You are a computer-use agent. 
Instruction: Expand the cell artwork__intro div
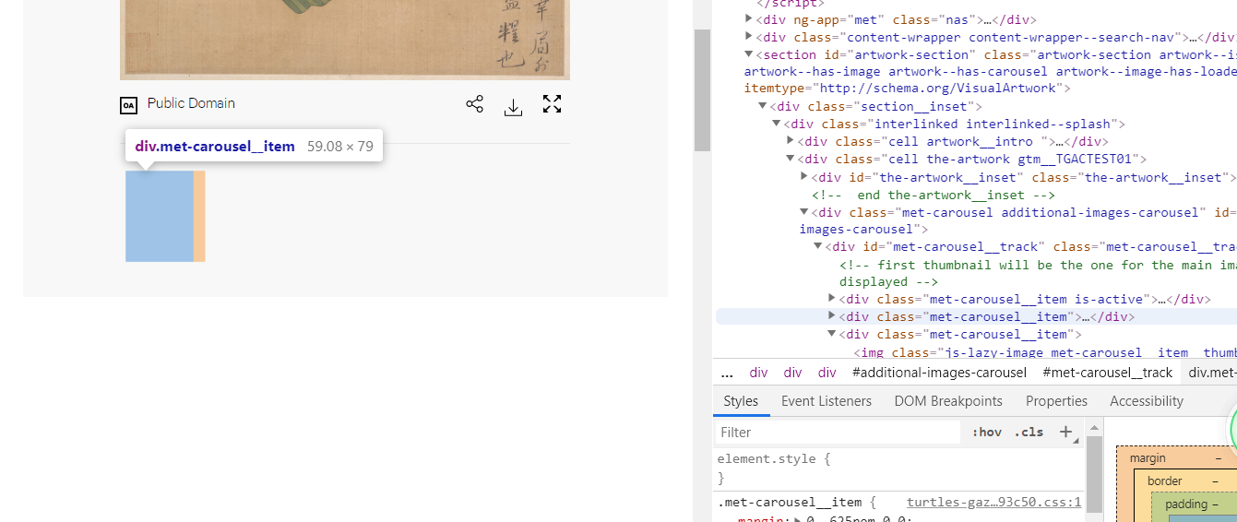pyautogui.click(x=791, y=141)
